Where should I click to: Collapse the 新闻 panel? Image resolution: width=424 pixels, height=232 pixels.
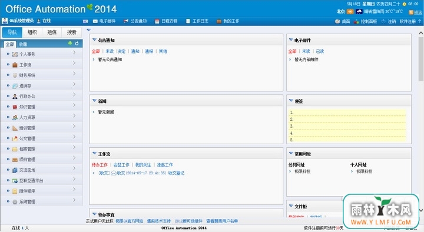click(x=94, y=101)
